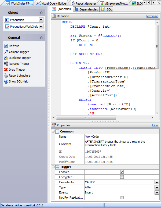161x208 pixels.
Task: Click the horizontal scrollbar thumb in Definition
Action: coord(86,117)
